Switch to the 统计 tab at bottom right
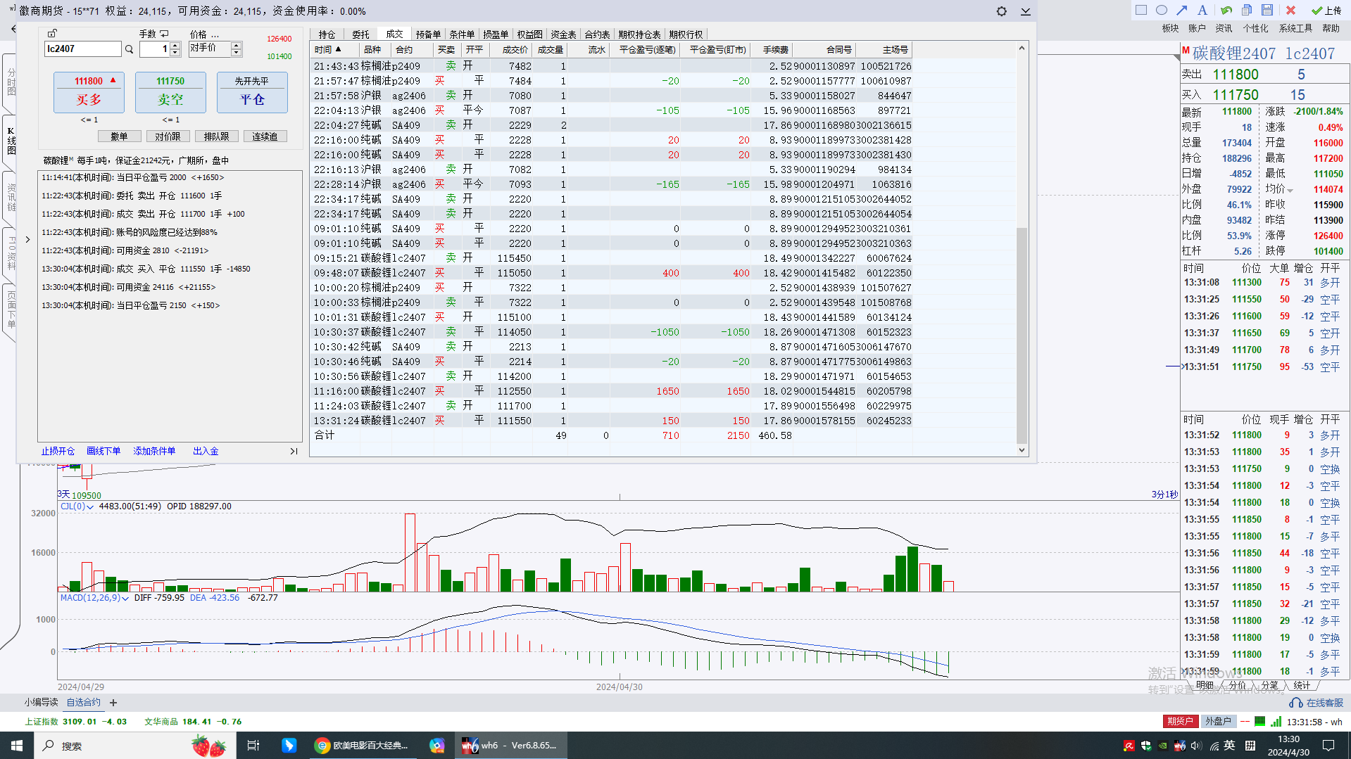 pos(1302,685)
